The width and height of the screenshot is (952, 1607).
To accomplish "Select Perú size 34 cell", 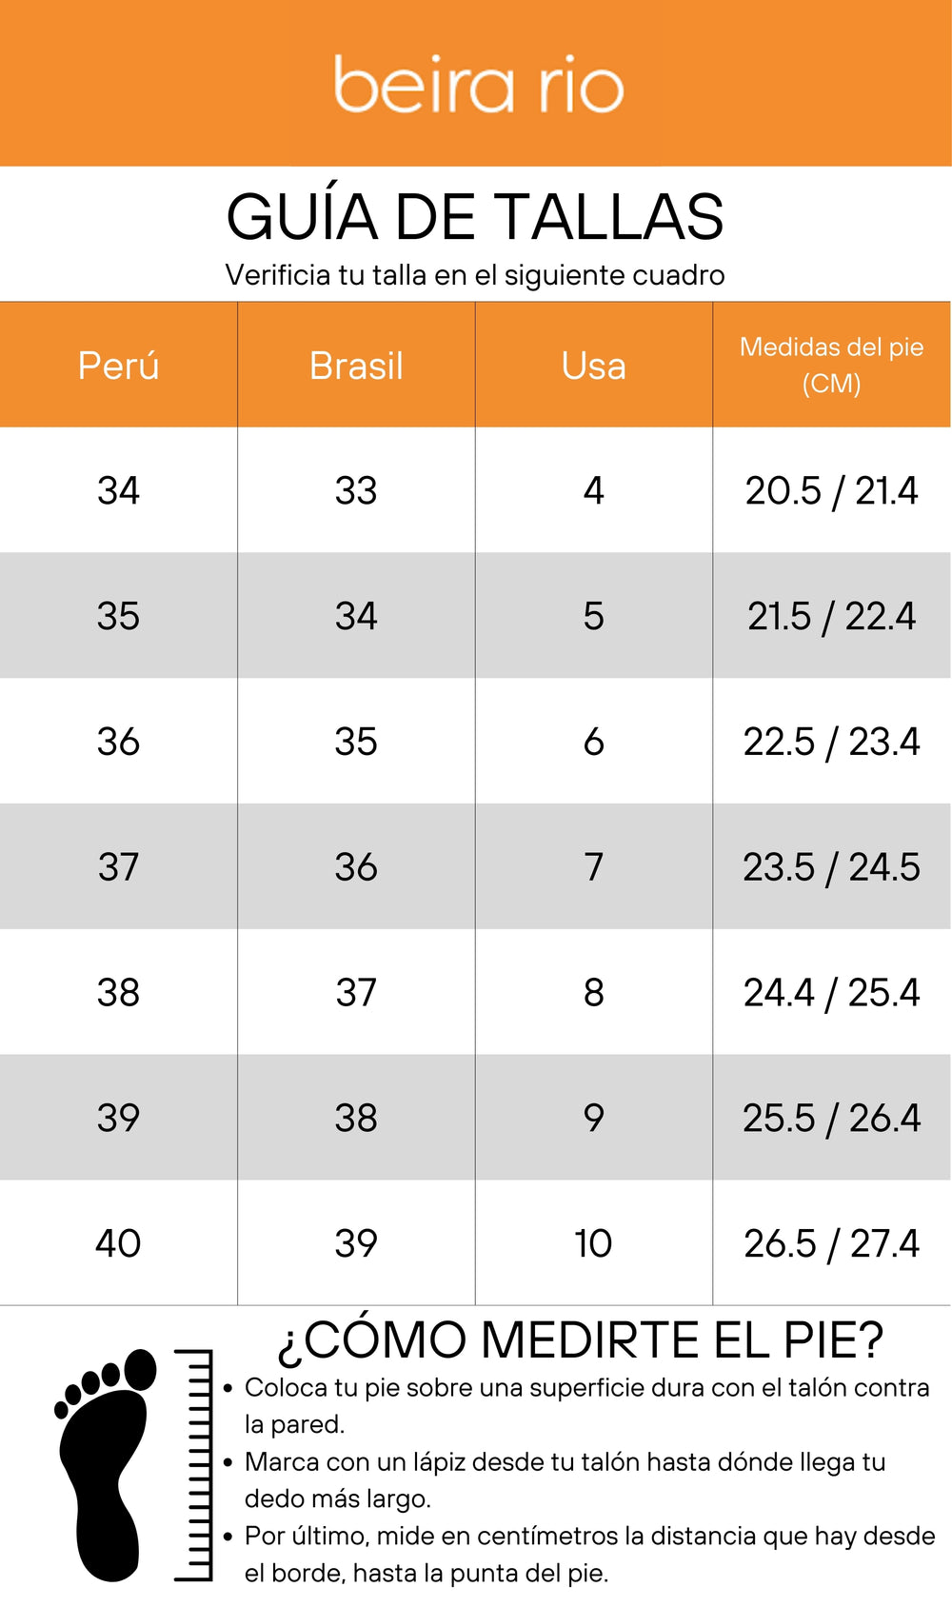I will click(118, 490).
